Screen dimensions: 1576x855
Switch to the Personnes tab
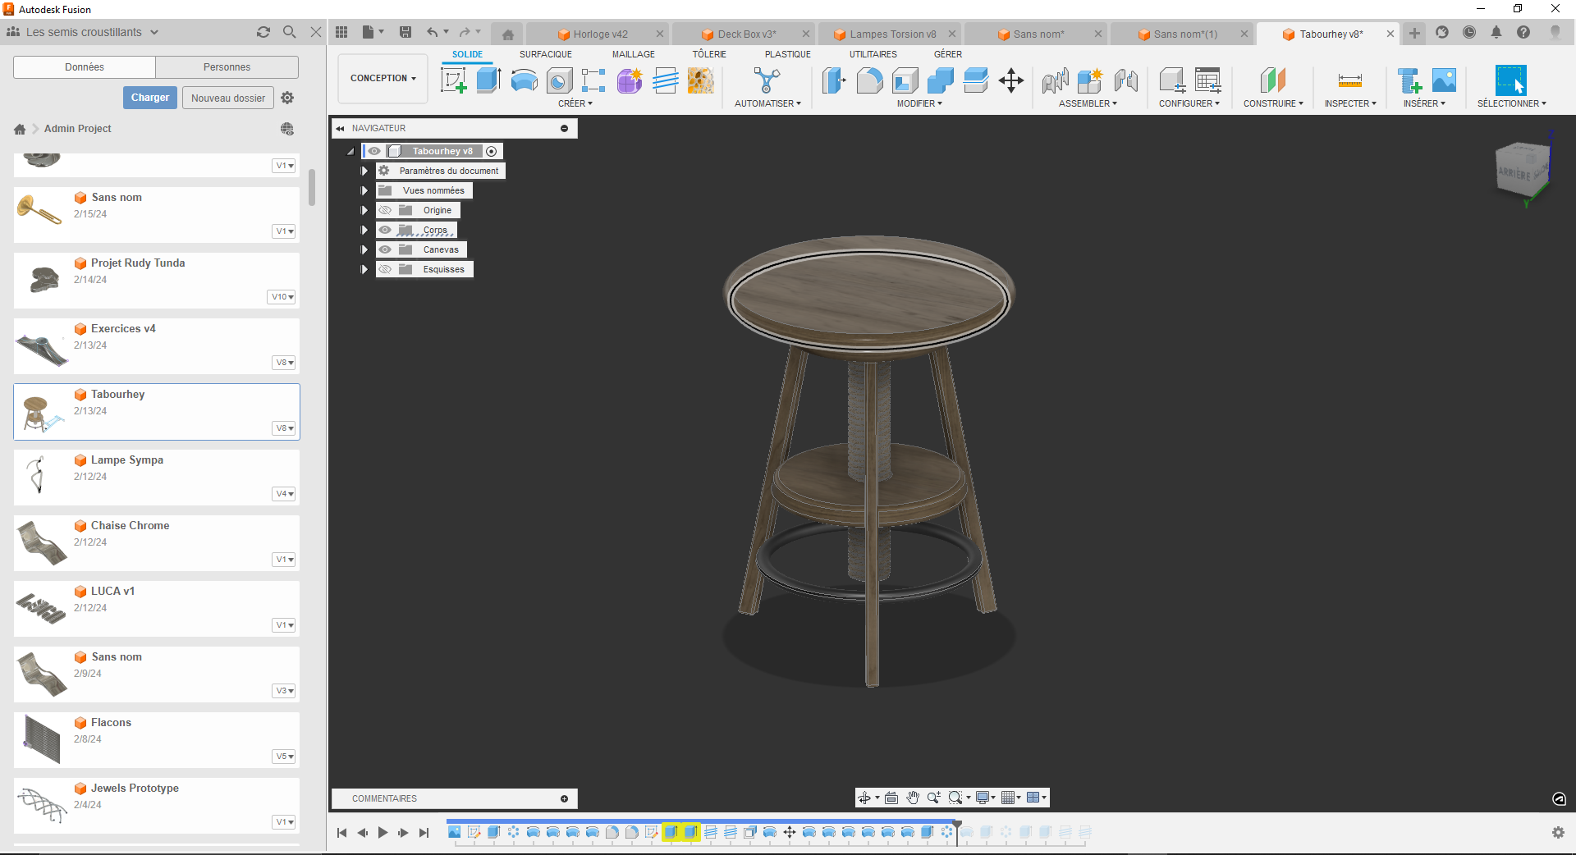pyautogui.click(x=227, y=67)
